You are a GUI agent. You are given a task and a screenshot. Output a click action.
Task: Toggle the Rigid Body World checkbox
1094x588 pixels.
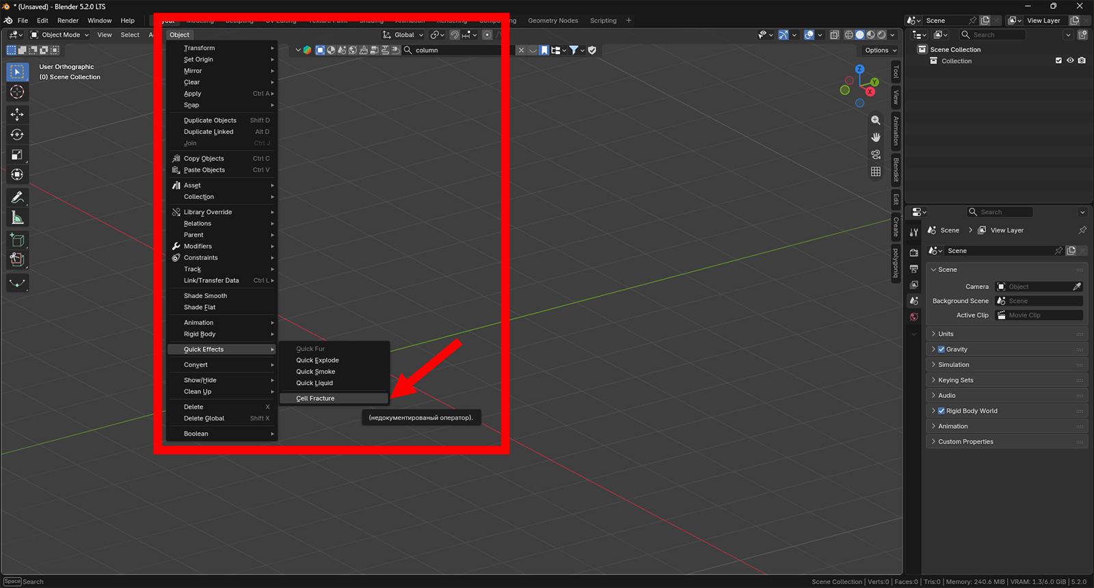pos(942,411)
